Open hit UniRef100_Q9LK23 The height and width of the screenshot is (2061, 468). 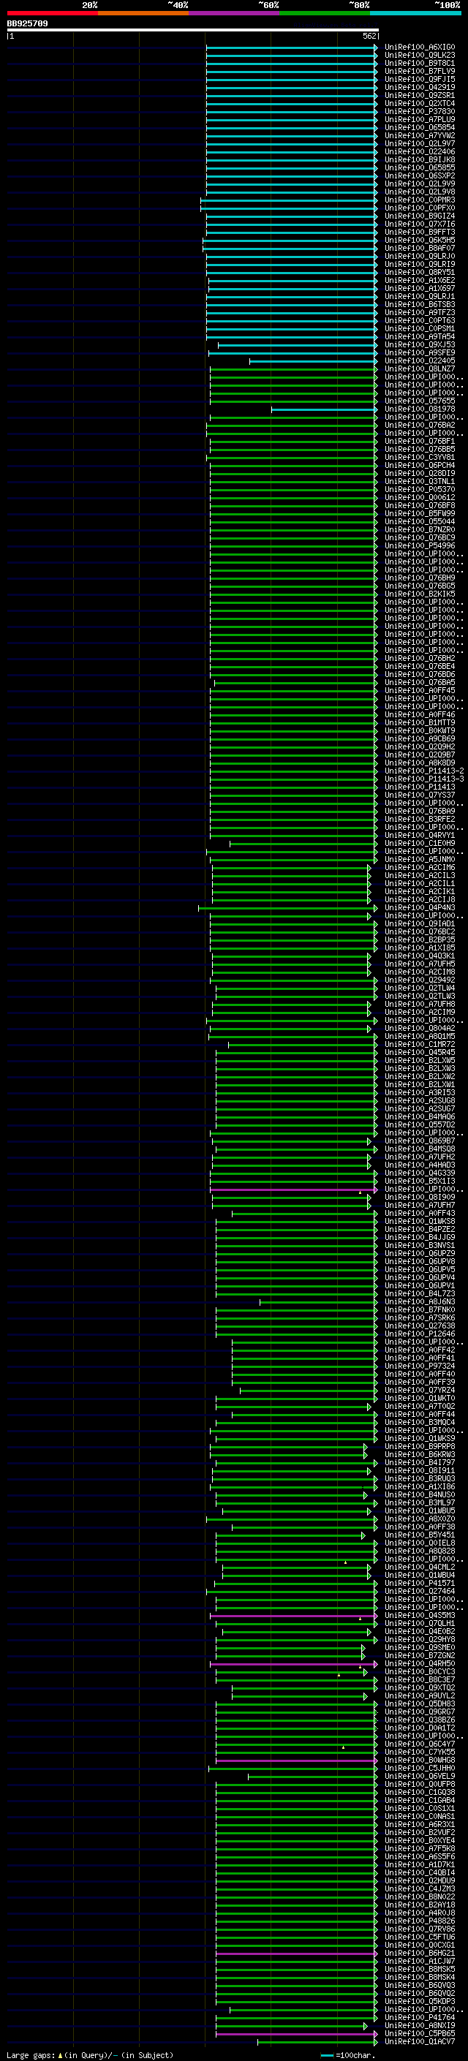click(x=420, y=56)
